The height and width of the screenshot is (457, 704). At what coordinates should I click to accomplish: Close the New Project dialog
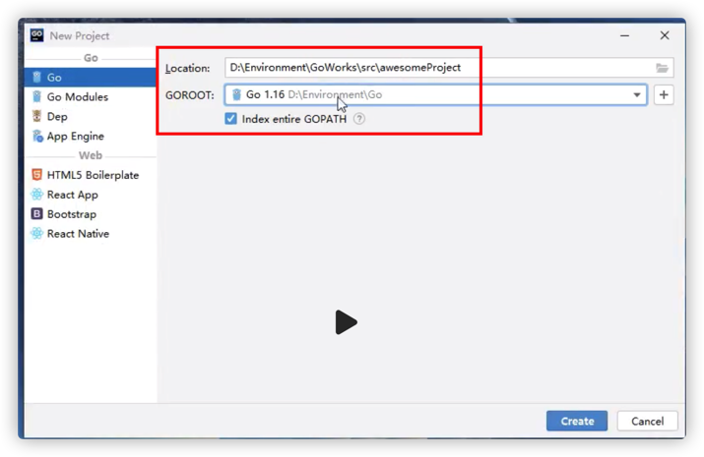(x=665, y=35)
